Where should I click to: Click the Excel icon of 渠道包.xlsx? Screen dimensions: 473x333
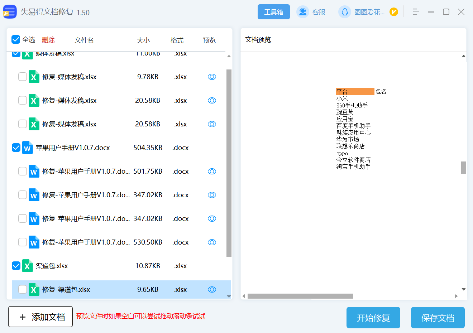27,266
